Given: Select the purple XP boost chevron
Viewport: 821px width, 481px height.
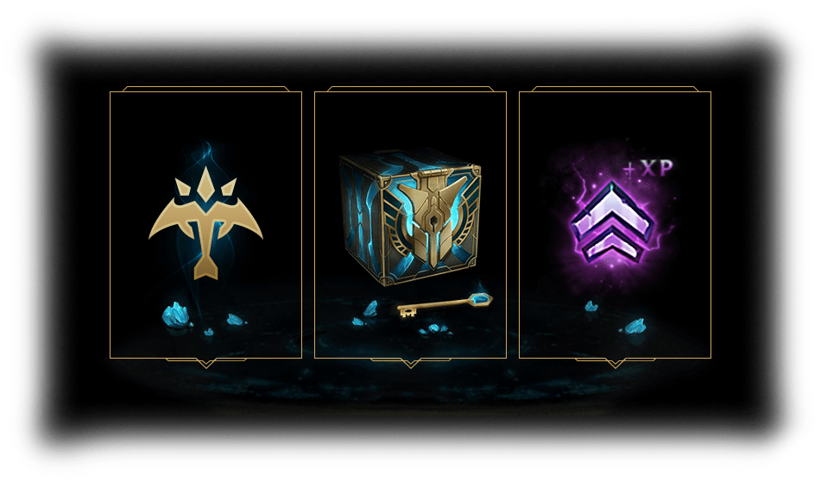Looking at the screenshot, I should click(613, 222).
